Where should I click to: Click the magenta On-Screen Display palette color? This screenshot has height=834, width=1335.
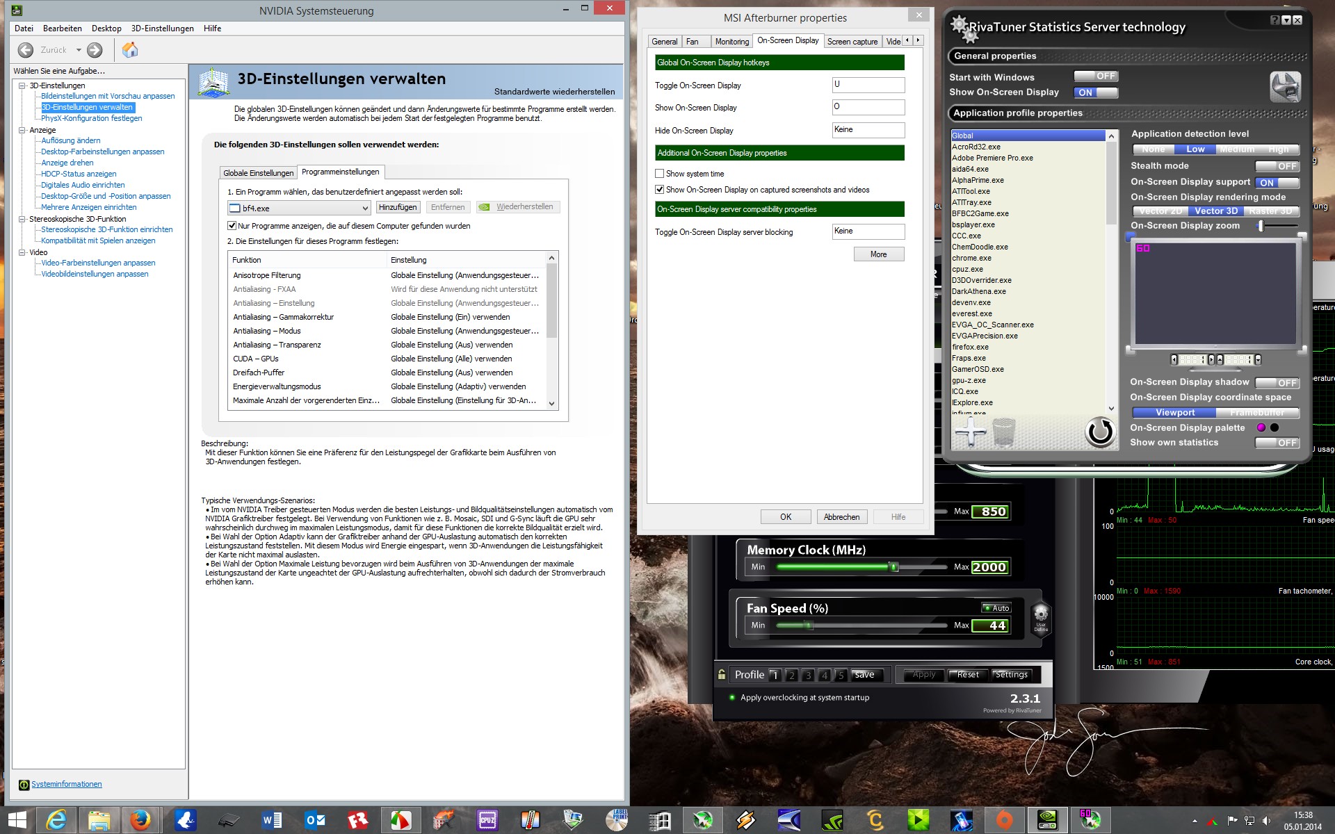point(1261,427)
